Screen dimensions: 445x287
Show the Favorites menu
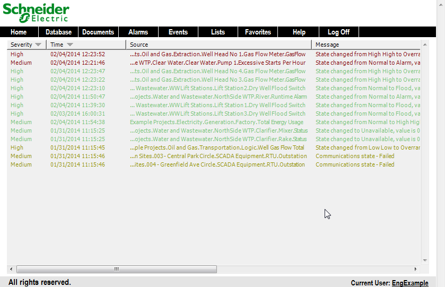pyautogui.click(x=258, y=32)
